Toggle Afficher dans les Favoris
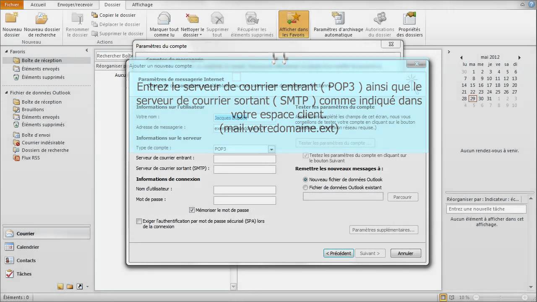 point(294,25)
